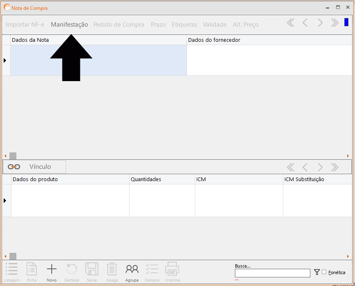355x286 pixels.
Task: Go to first record in top toolbar
Action: [x=291, y=23]
